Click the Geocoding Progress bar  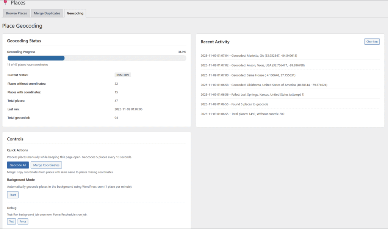[97, 58]
